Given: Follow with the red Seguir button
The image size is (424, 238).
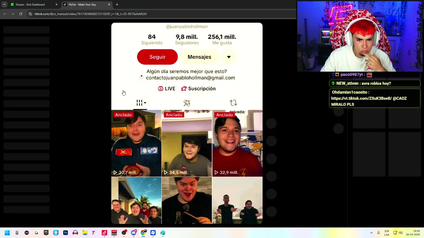Looking at the screenshot, I should 157,57.
